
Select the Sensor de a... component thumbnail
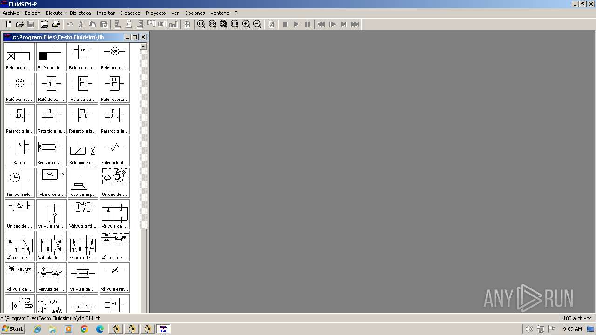(51, 151)
